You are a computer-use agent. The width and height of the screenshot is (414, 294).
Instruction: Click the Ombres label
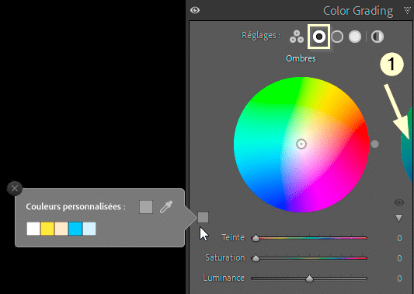[x=301, y=58]
